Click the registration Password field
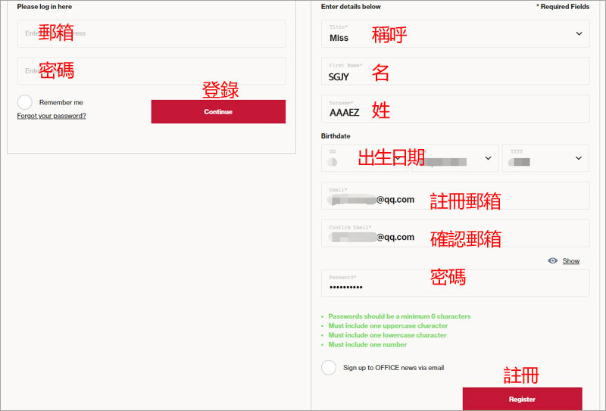Screen dimensions: 606x411 454,283
